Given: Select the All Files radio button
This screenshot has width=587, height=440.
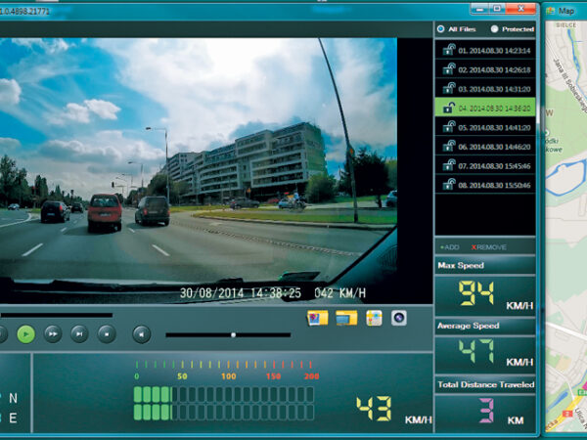Looking at the screenshot, I should click(x=441, y=29).
